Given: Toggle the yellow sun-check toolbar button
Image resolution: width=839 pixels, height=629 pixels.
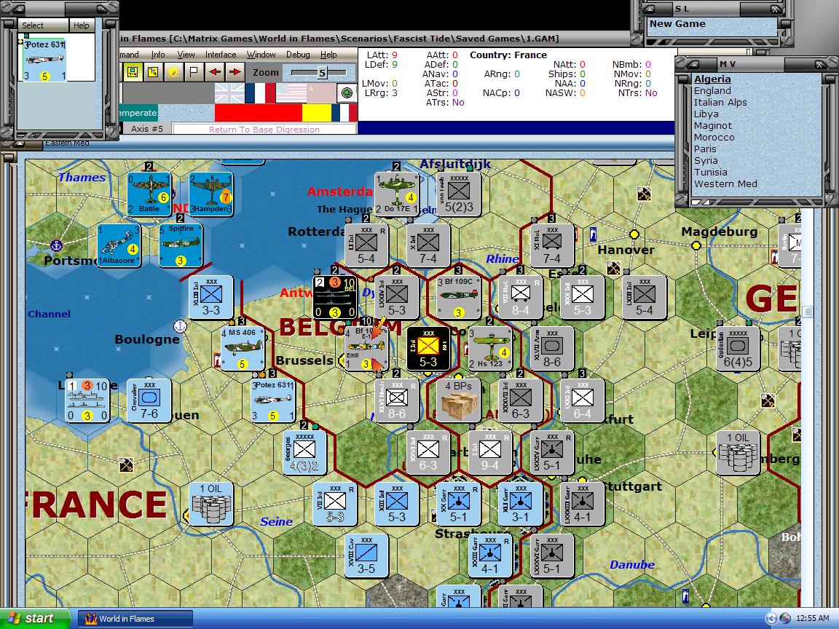Looking at the screenshot, I should click(x=173, y=72).
